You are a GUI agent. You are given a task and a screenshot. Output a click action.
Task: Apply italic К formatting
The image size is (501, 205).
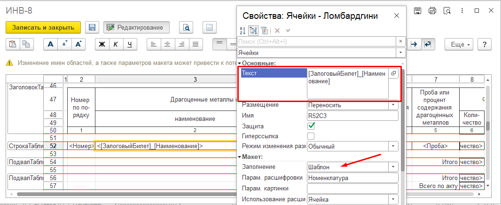point(115,44)
